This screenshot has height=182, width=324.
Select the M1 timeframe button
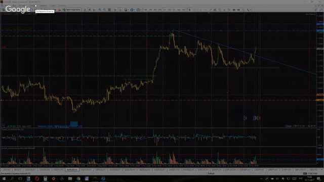pos(146,10)
